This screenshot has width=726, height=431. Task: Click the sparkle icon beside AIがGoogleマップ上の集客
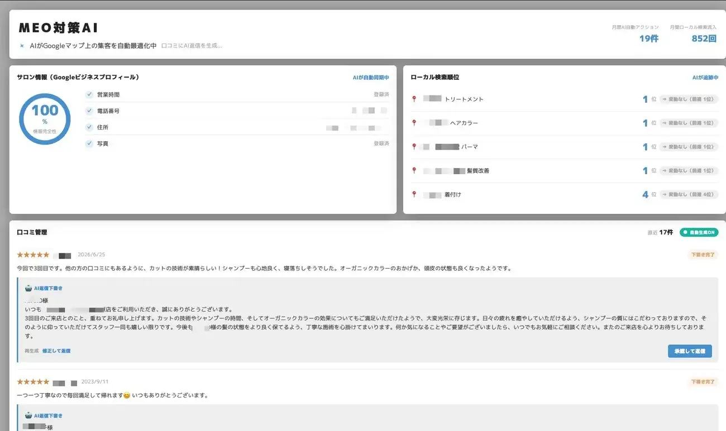point(22,46)
